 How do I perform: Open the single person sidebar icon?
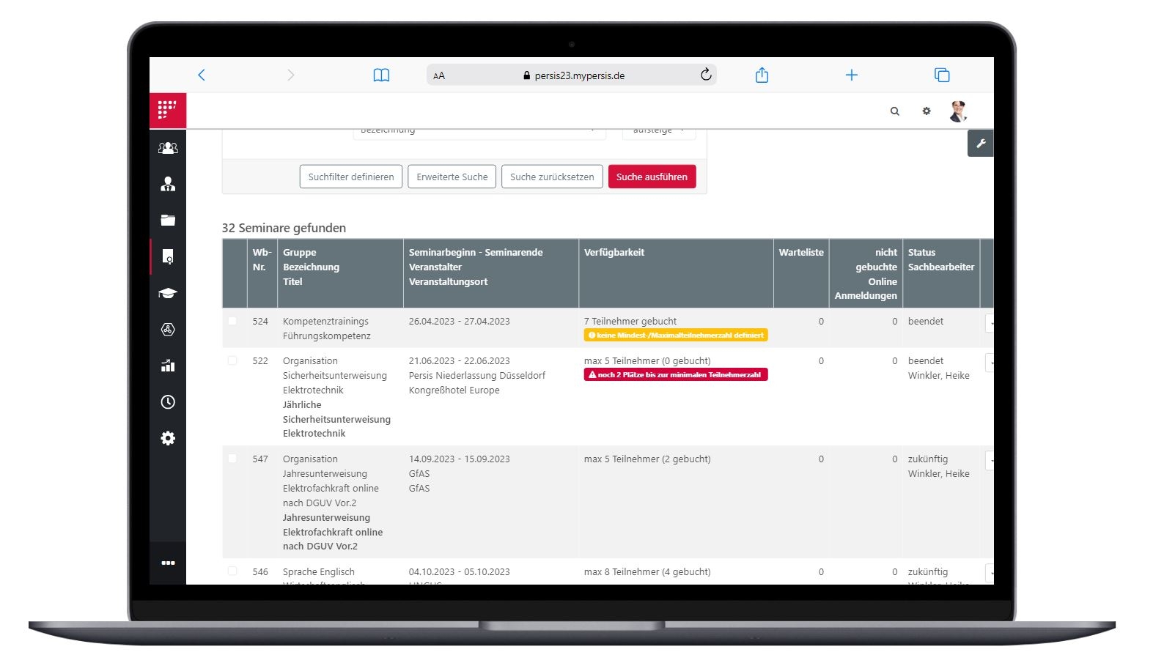[x=168, y=184]
